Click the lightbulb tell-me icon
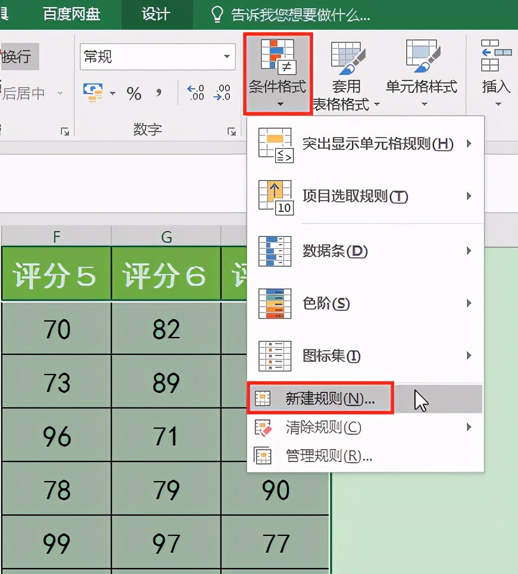Viewport: 518px width, 574px height. pos(217,14)
